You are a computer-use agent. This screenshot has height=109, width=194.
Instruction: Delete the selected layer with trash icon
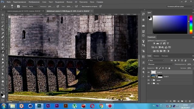tap(190, 101)
